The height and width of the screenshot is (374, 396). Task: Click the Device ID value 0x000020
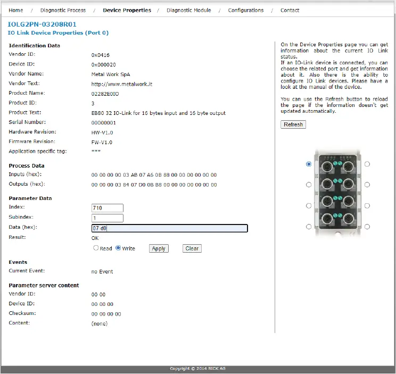[104, 65]
